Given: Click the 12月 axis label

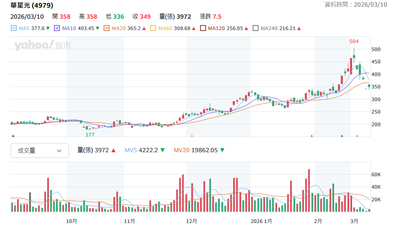Looking at the screenshot, I should (x=191, y=221).
